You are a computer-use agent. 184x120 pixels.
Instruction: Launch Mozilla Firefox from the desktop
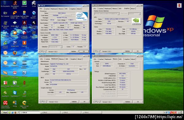[x=15, y=54]
